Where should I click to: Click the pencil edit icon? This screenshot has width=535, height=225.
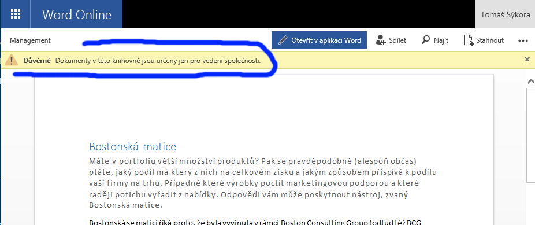[x=283, y=40]
